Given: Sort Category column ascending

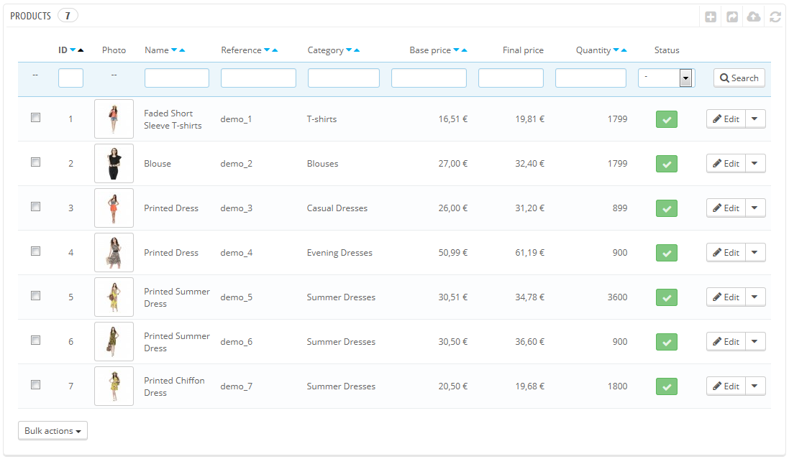Looking at the screenshot, I should pos(357,50).
